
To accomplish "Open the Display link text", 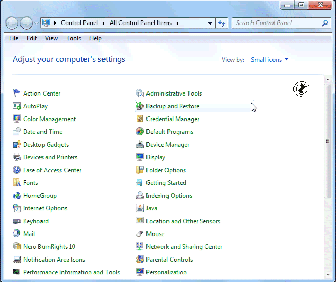I will click(156, 157).
